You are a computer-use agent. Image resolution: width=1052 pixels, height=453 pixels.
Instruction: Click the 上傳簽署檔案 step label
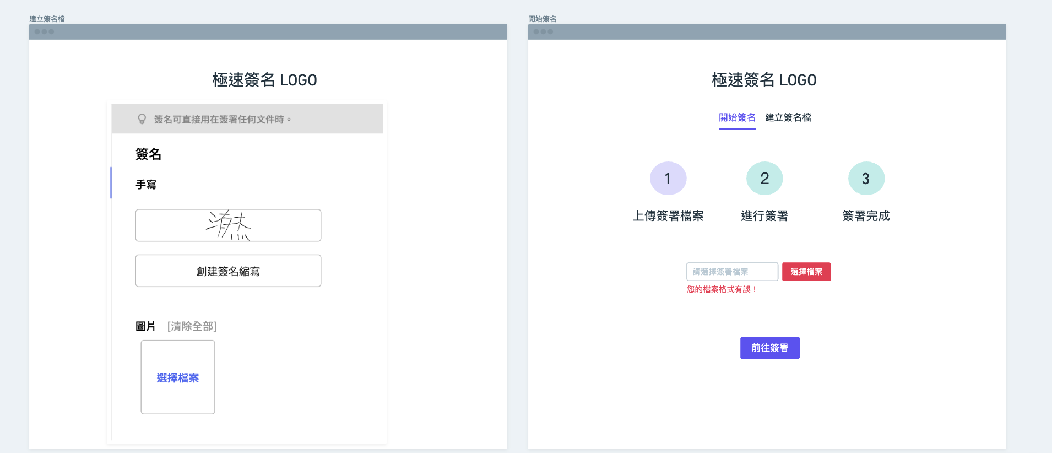pos(668,216)
